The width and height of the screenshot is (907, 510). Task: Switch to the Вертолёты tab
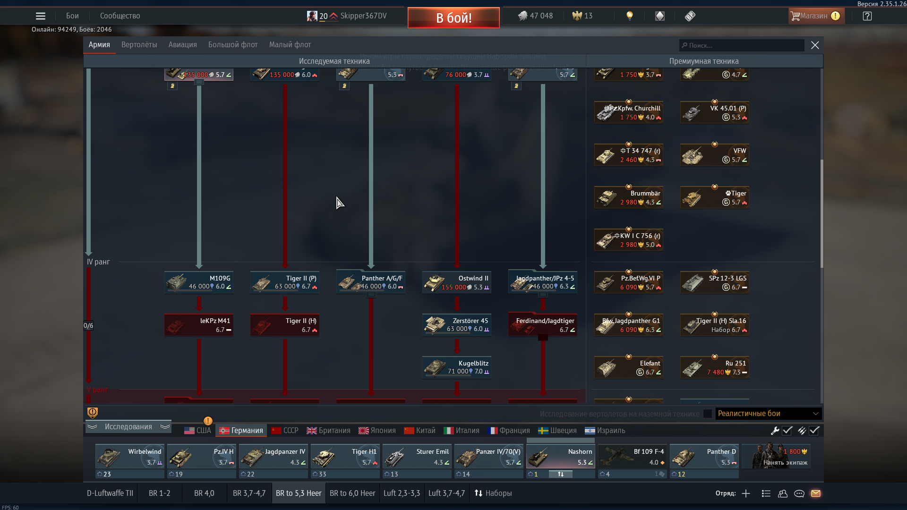pos(139,45)
